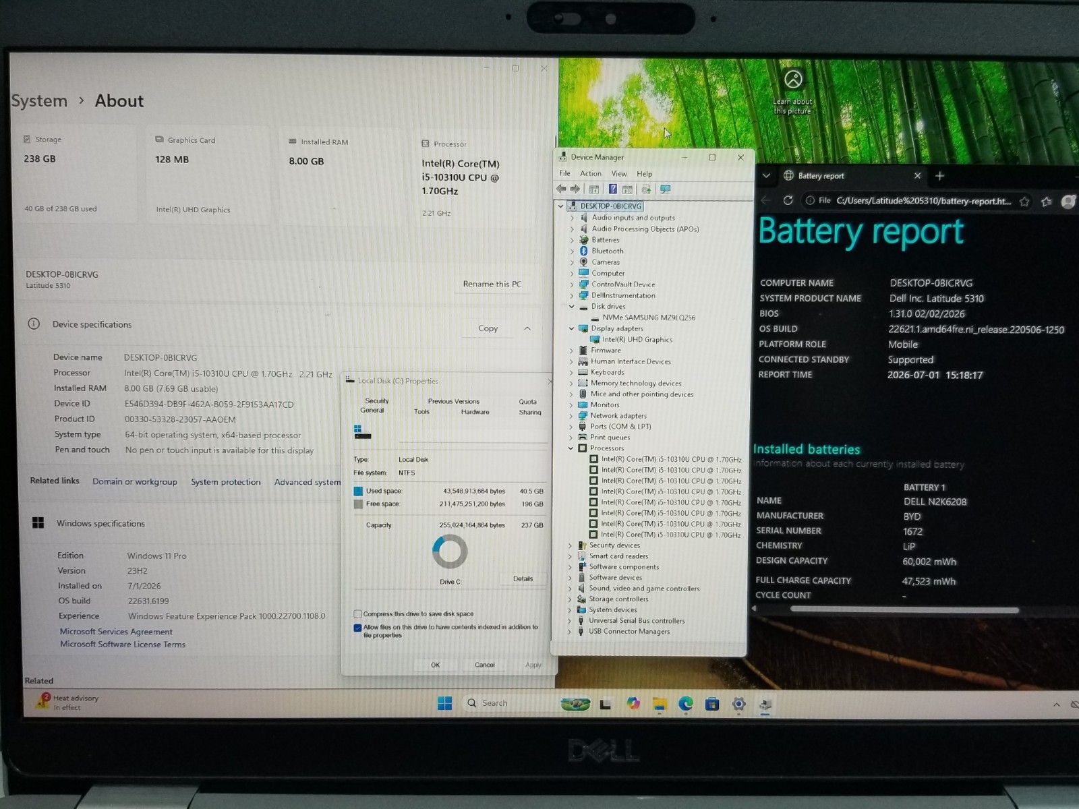The height and width of the screenshot is (809, 1079).
Task: Open Copilot icon on taskbar
Action: click(633, 704)
